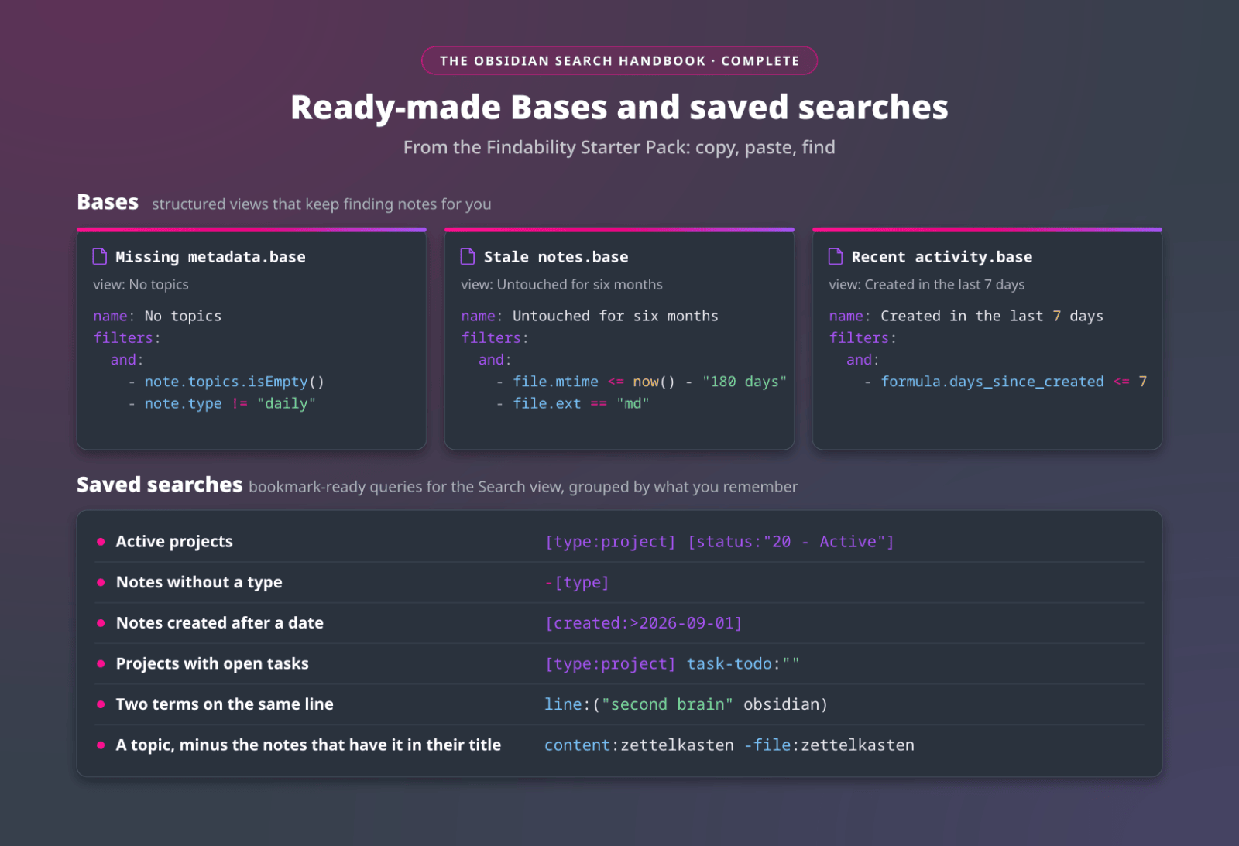Viewport: 1239px width, 846px height.
Task: Click the file icon beside Stale notes.base
Action: (468, 257)
